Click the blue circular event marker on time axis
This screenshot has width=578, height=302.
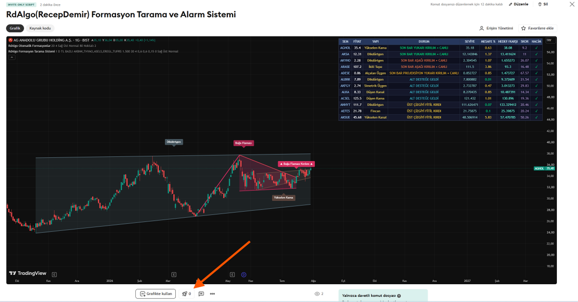pos(244,275)
